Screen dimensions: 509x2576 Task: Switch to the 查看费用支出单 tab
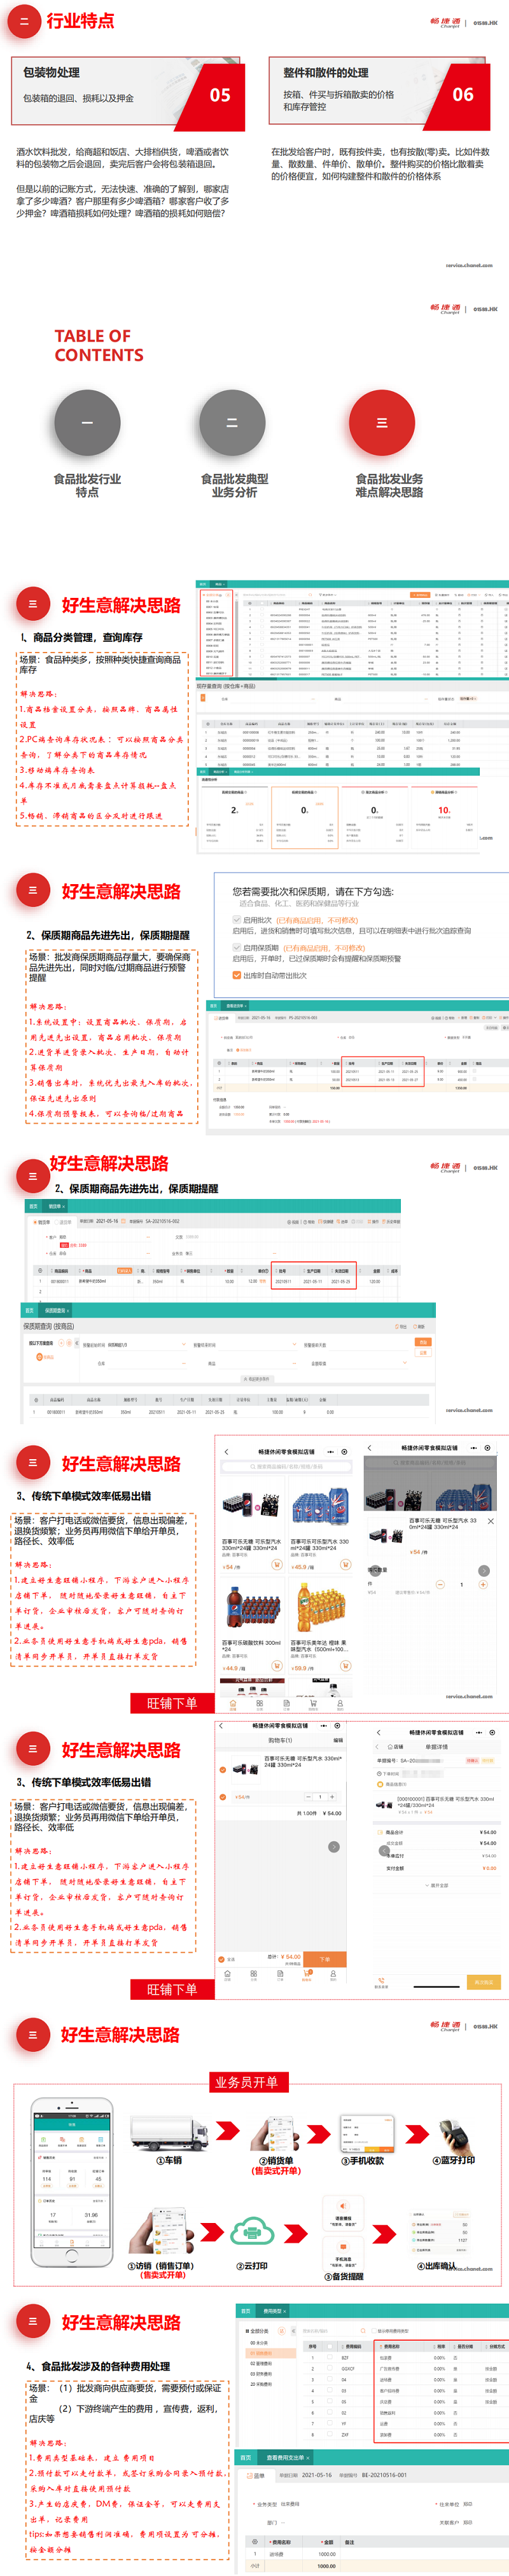click(x=287, y=2457)
